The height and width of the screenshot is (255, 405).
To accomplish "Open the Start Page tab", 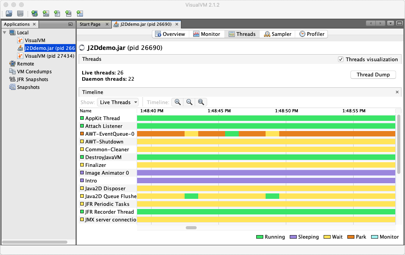I will point(90,24).
